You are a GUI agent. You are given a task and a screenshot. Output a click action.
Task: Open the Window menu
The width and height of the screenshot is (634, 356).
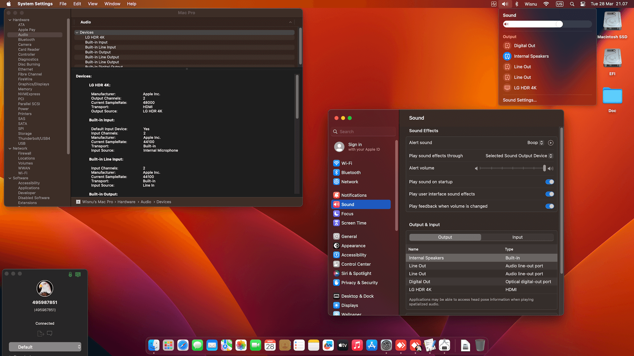[x=112, y=4]
